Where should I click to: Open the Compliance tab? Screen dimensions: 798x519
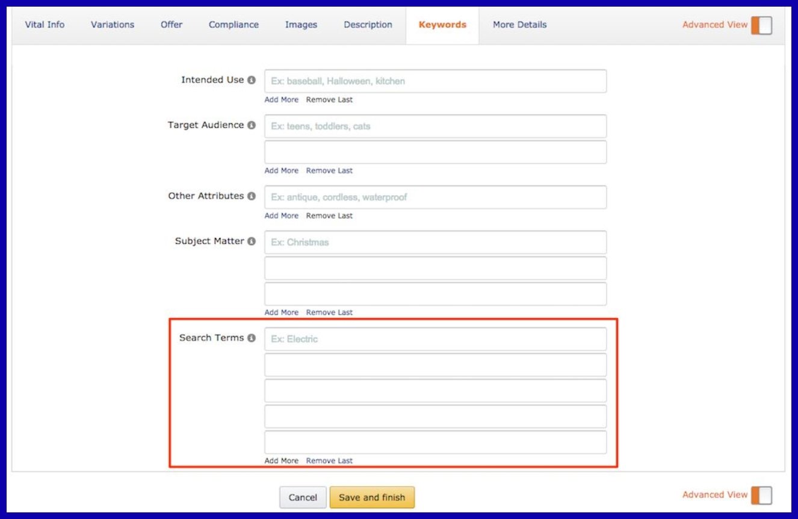[x=234, y=25]
